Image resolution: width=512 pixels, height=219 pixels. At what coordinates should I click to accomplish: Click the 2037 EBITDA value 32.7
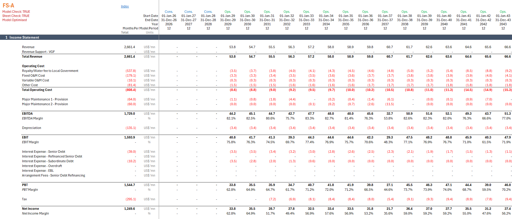click(x=389, y=114)
